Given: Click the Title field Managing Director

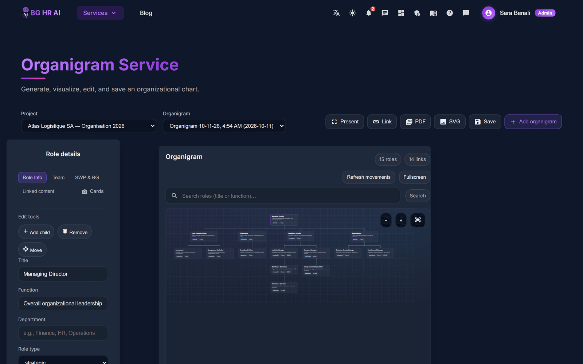Looking at the screenshot, I should 63,274.
